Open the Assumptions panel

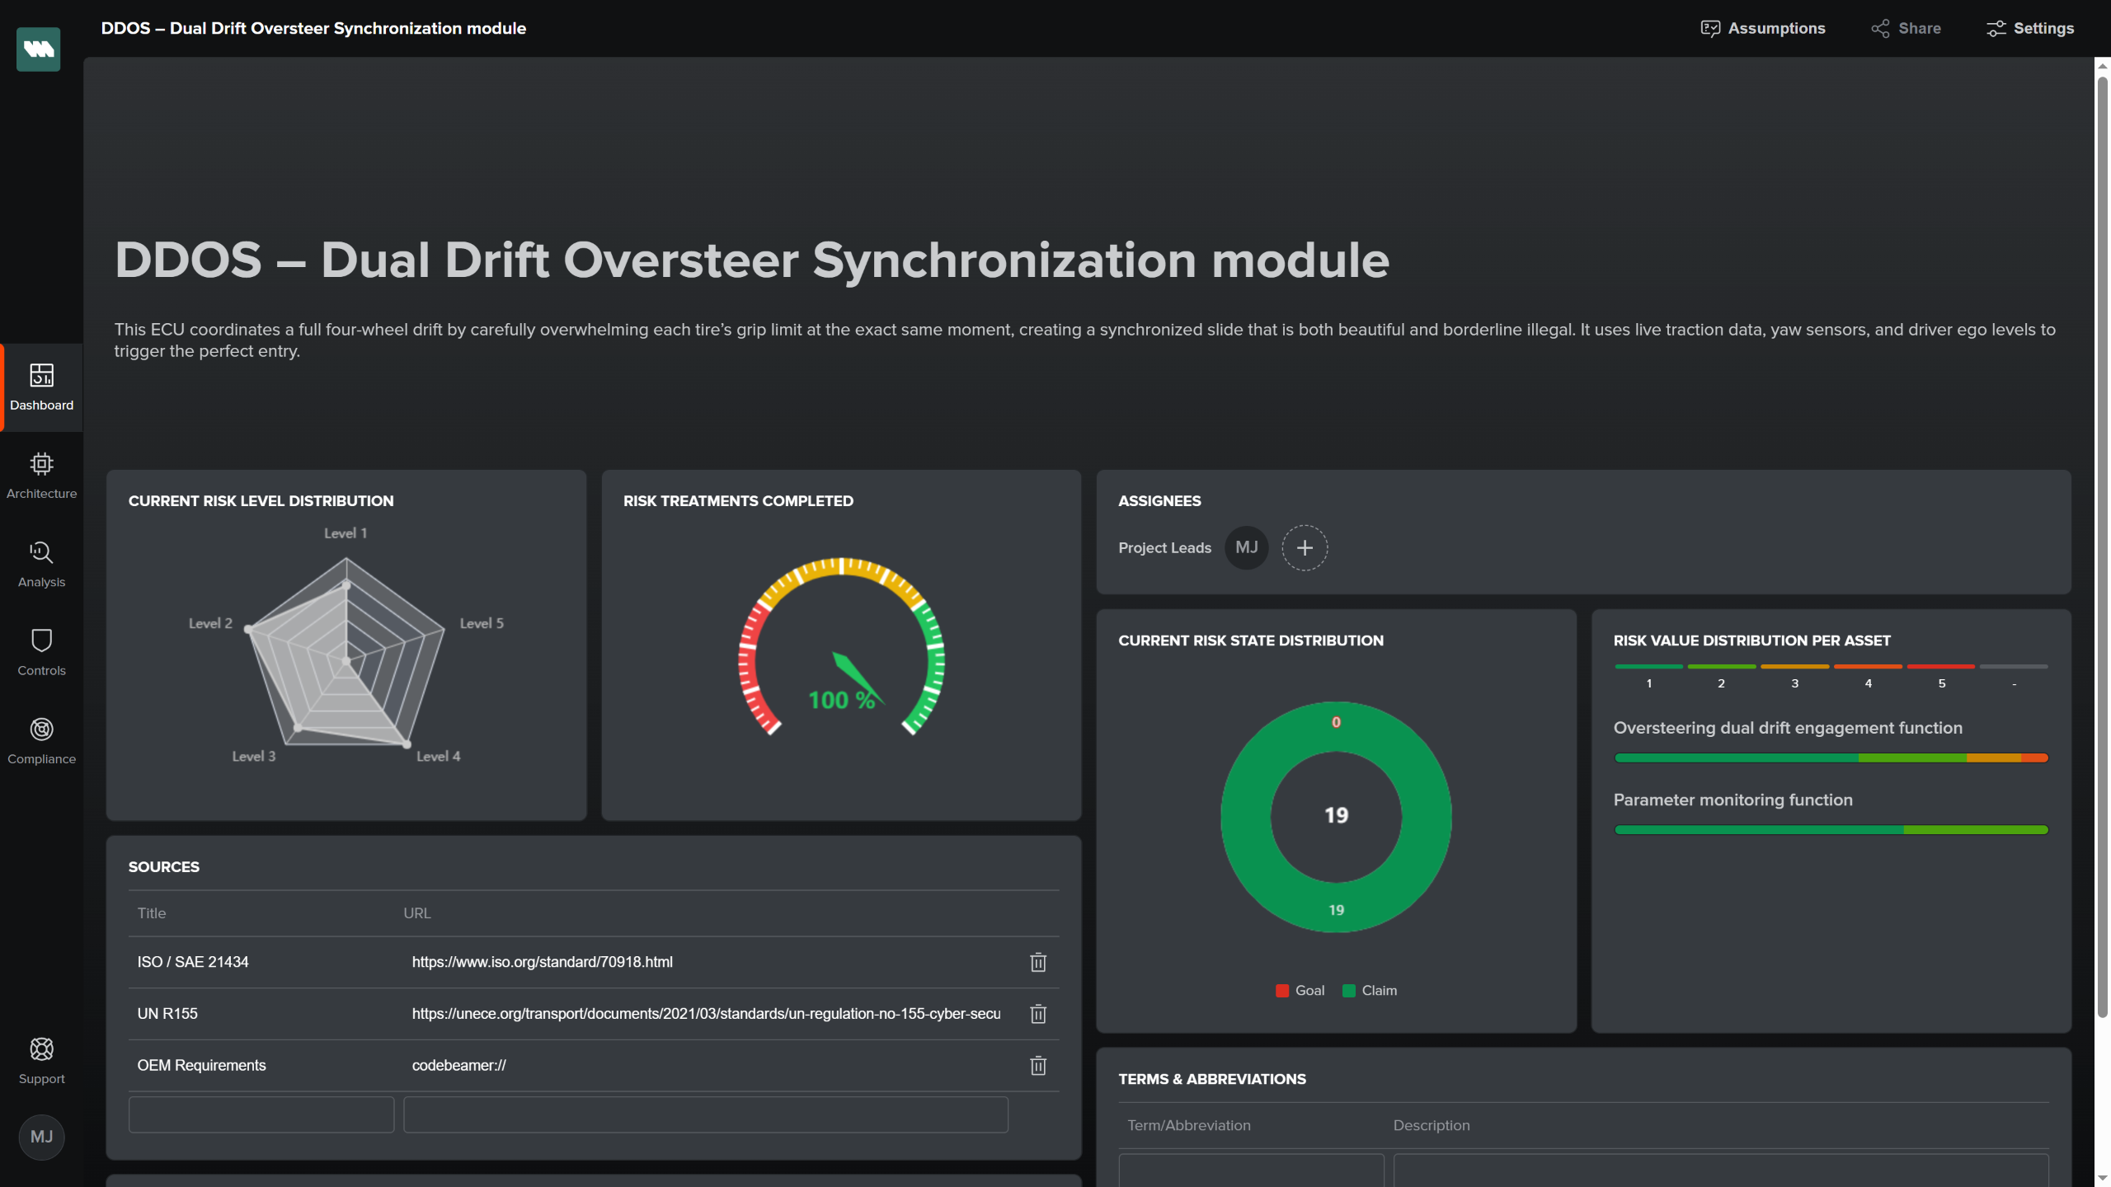[1763, 29]
